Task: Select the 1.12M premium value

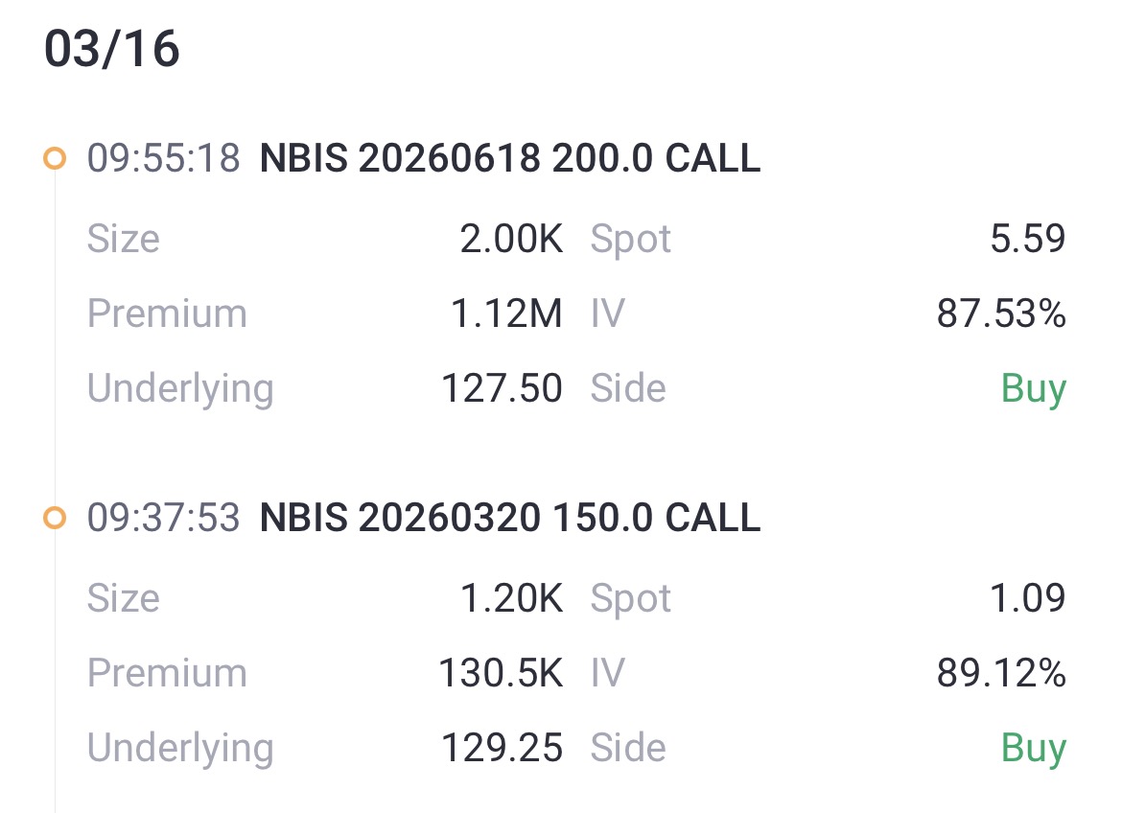Action: pyautogui.click(x=506, y=314)
